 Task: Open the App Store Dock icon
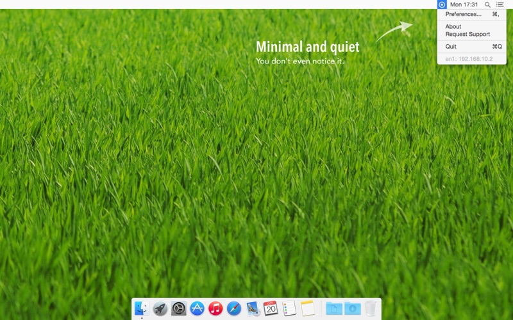click(197, 308)
